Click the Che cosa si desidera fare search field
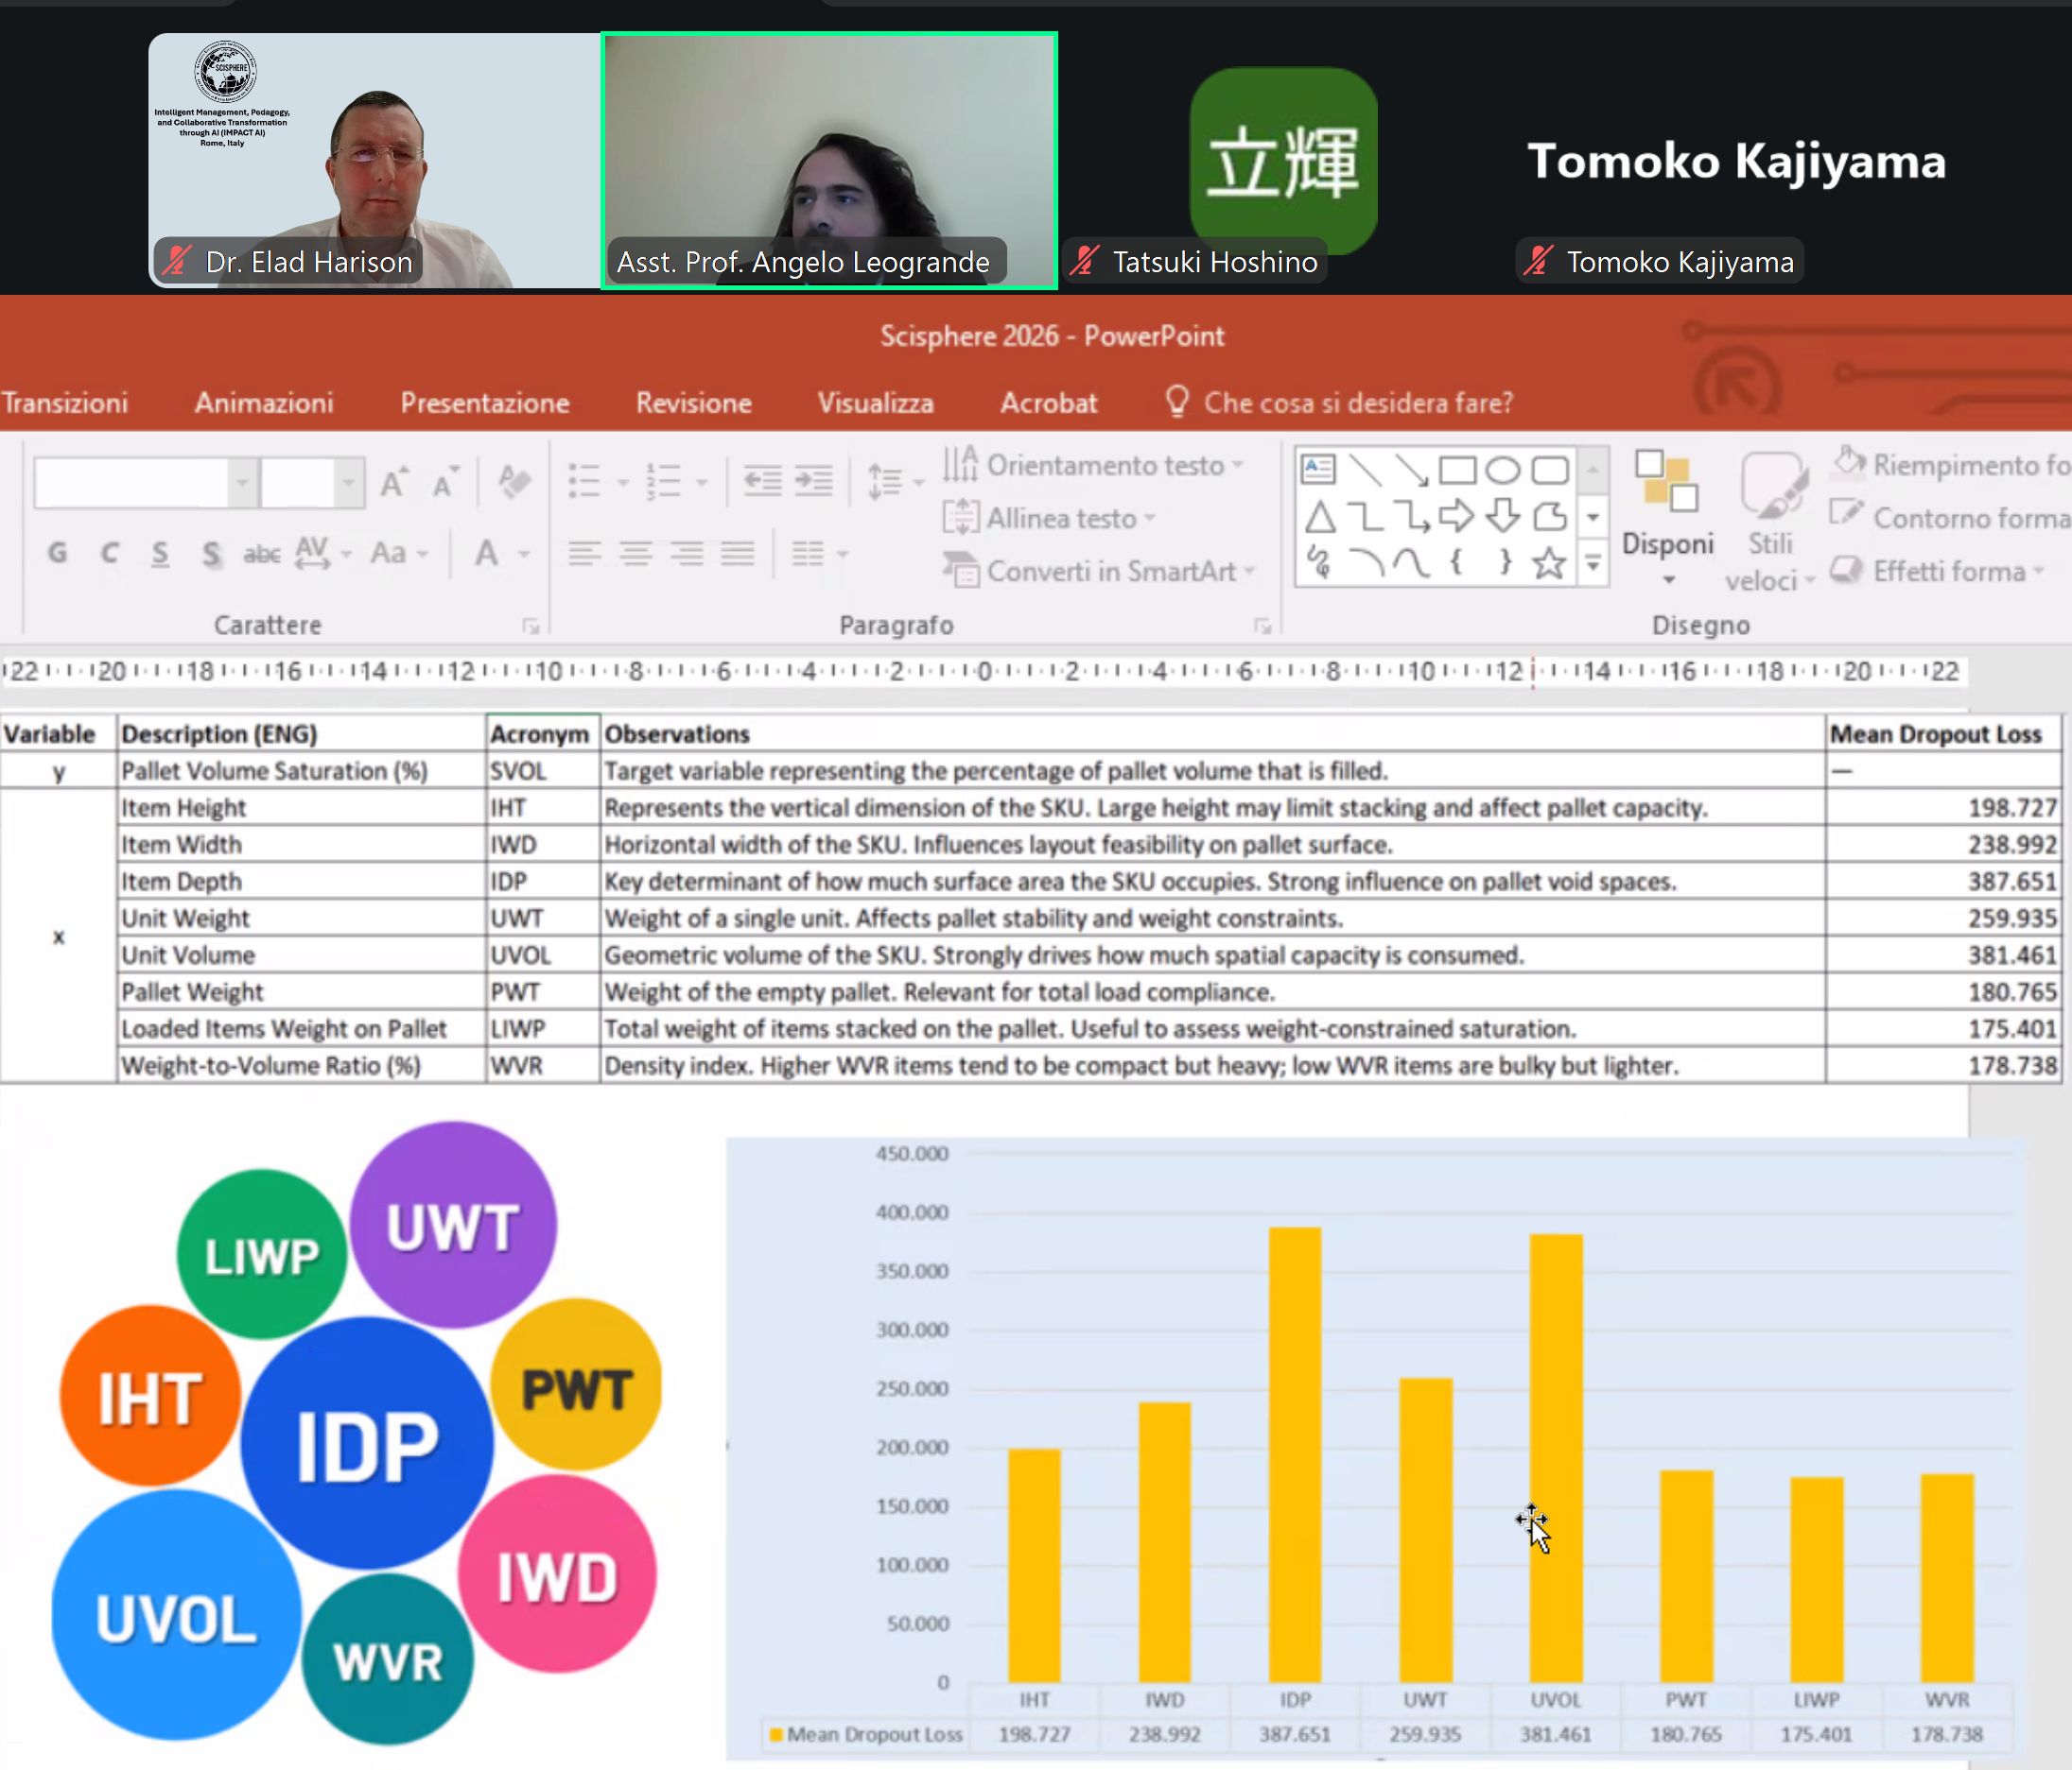Screen dimensions: 2072x1770 click(x=1356, y=403)
